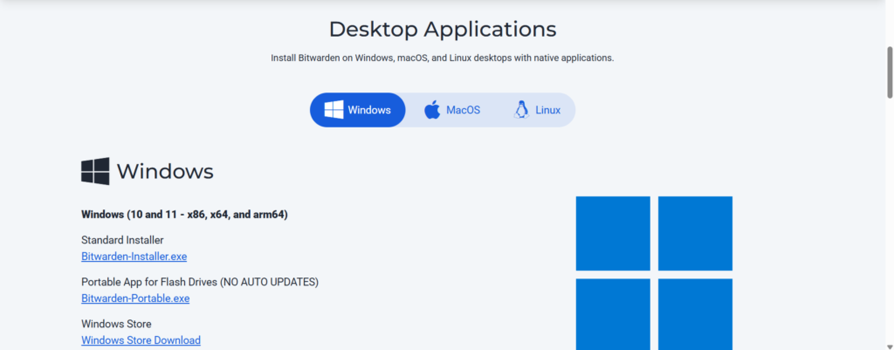Click the Apple logo icon
This screenshot has width=894, height=350.
(432, 109)
